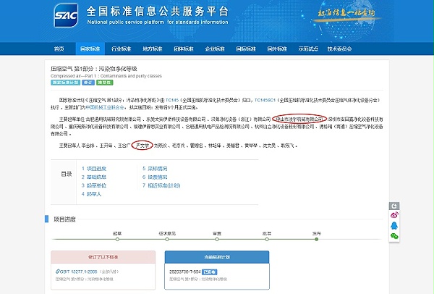The width and height of the screenshot is (434, 294).
Task: Share the page via WeChat icon
Action: [394, 236]
